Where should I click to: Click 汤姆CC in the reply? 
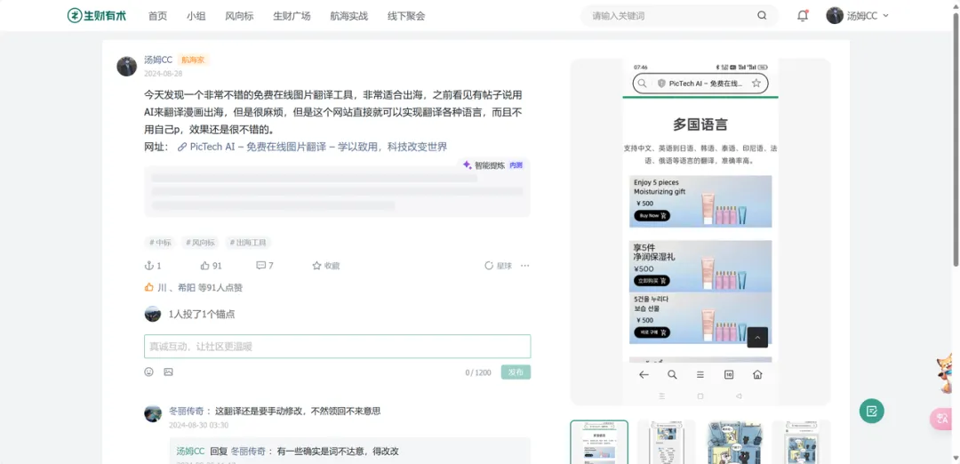[190, 452]
